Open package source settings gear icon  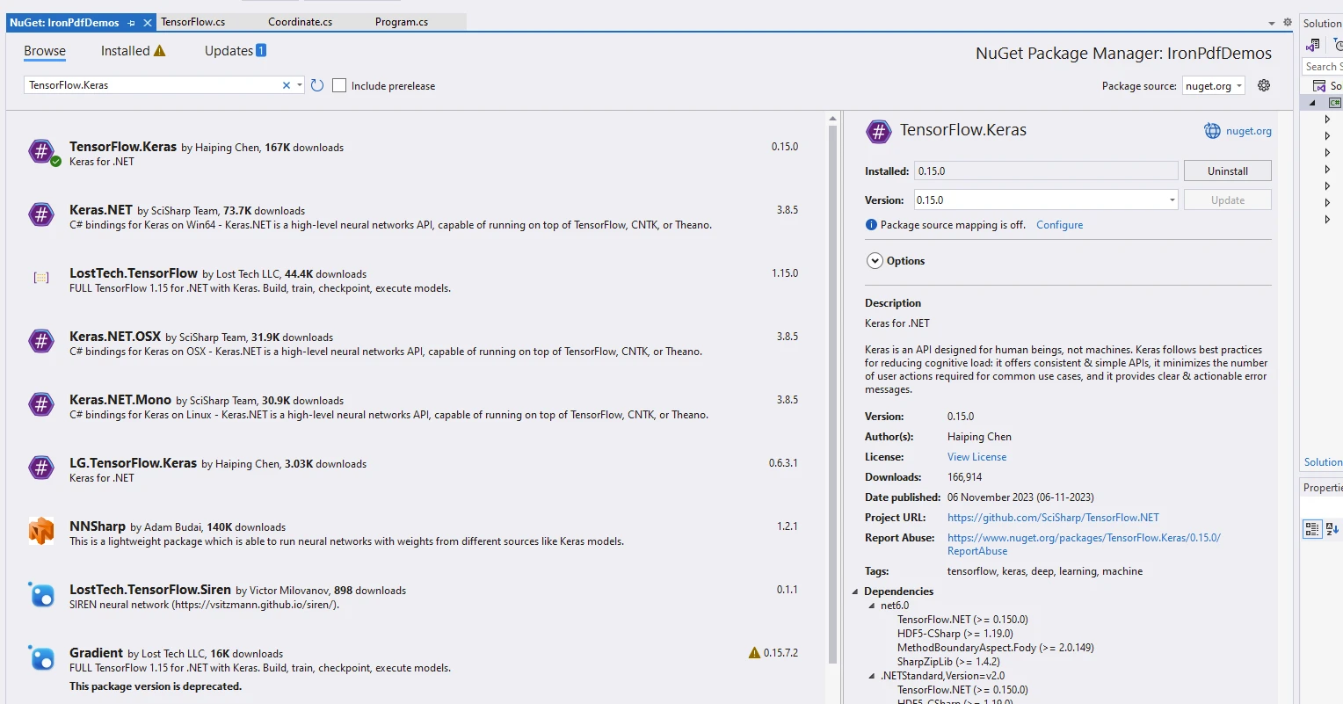(1264, 85)
